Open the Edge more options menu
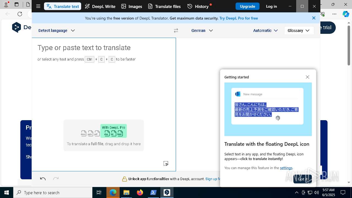The height and width of the screenshot is (198, 352). click(x=334, y=14)
